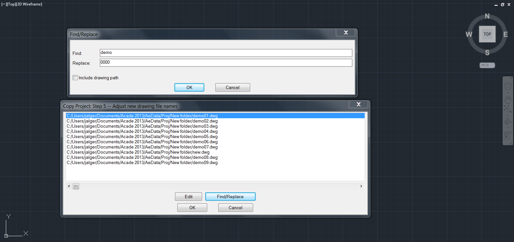The image size is (514, 242).
Task: Cancel the Copy Project dialog
Action: click(236, 208)
